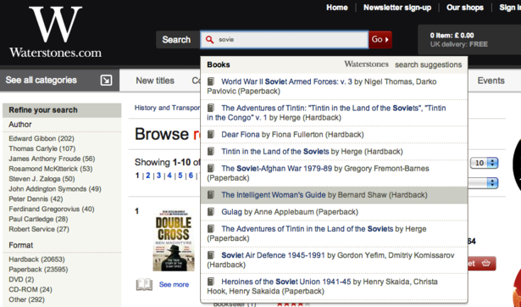The height and width of the screenshot is (307, 521).
Task: Select suggestion Dear Fiona by Fiona Fullerton
Action: [334, 134]
